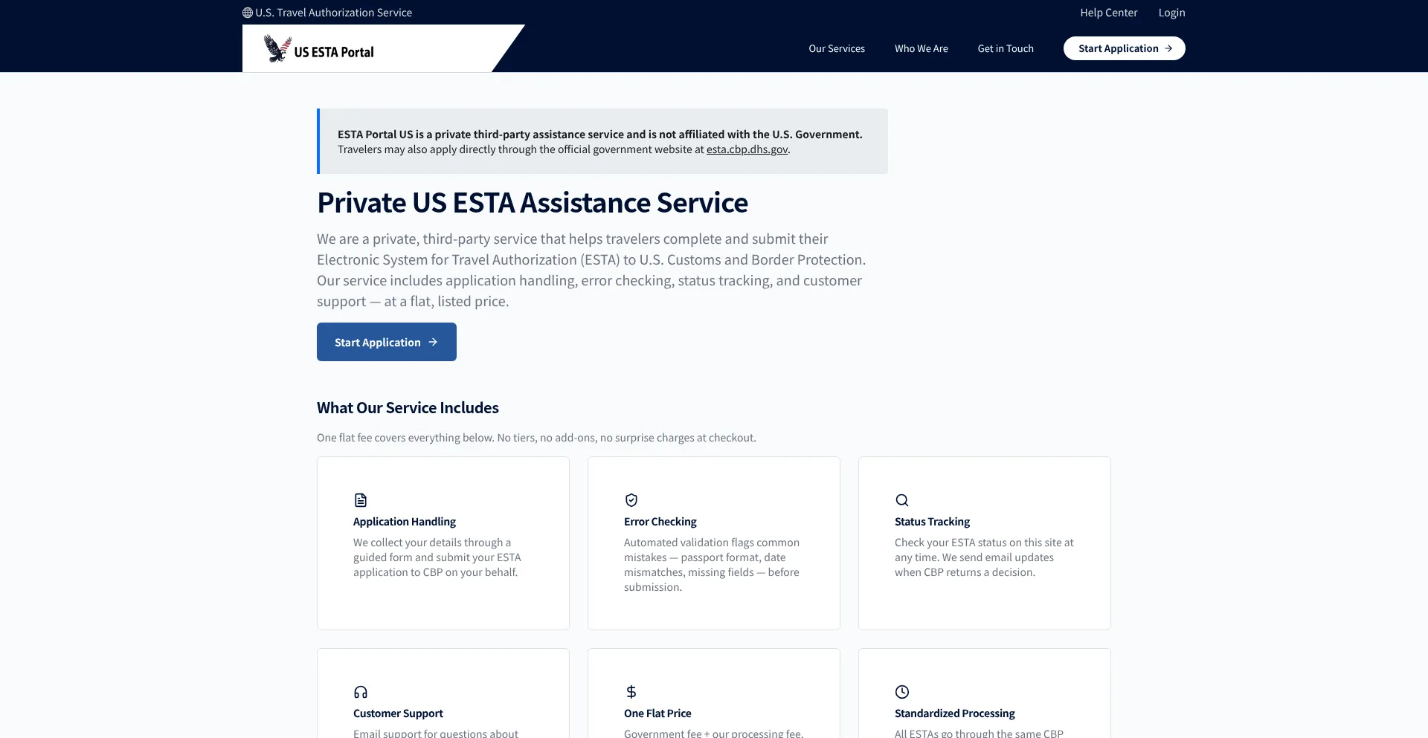Open the Who We Are page

922,48
